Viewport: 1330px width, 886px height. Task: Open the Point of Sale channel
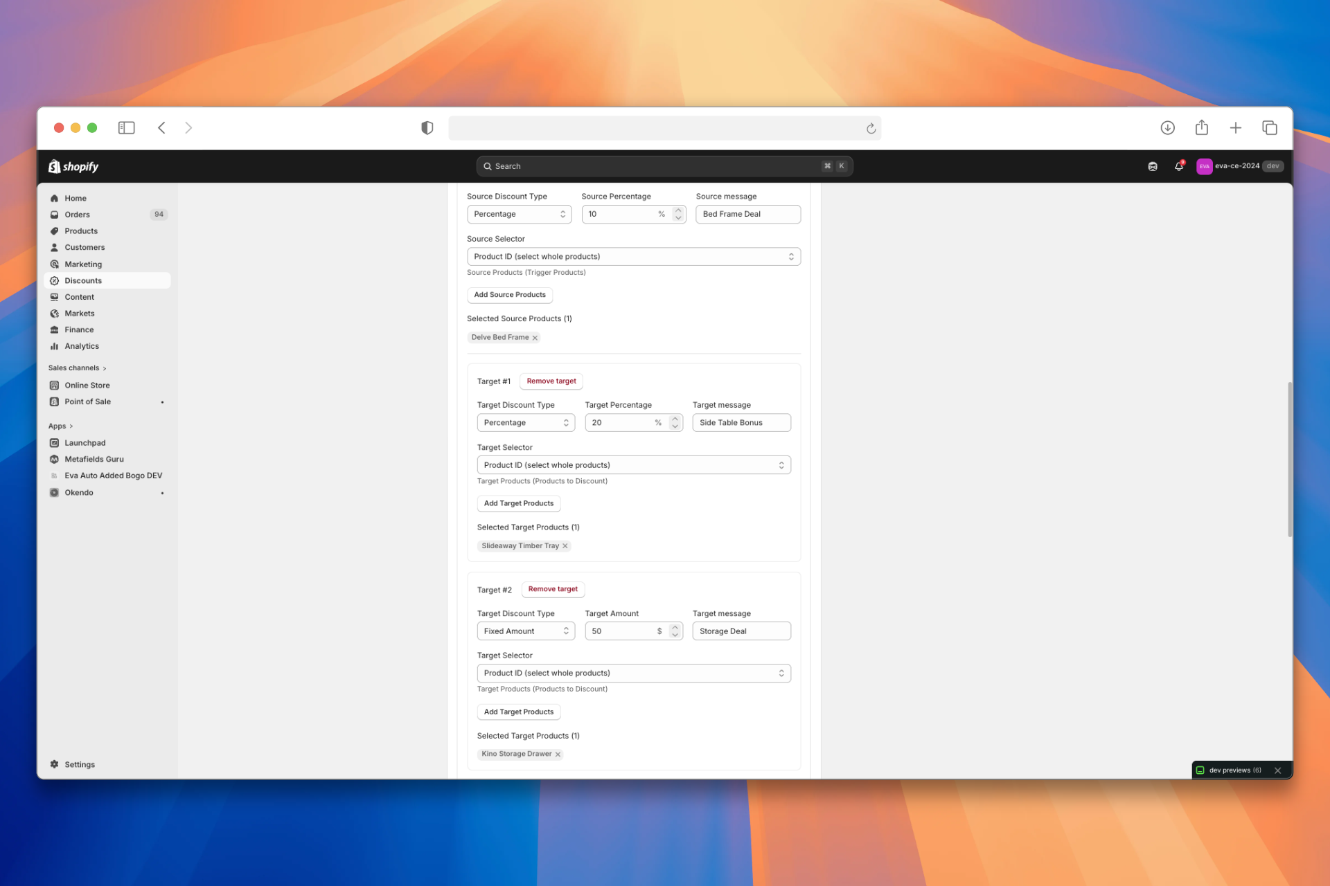87,401
